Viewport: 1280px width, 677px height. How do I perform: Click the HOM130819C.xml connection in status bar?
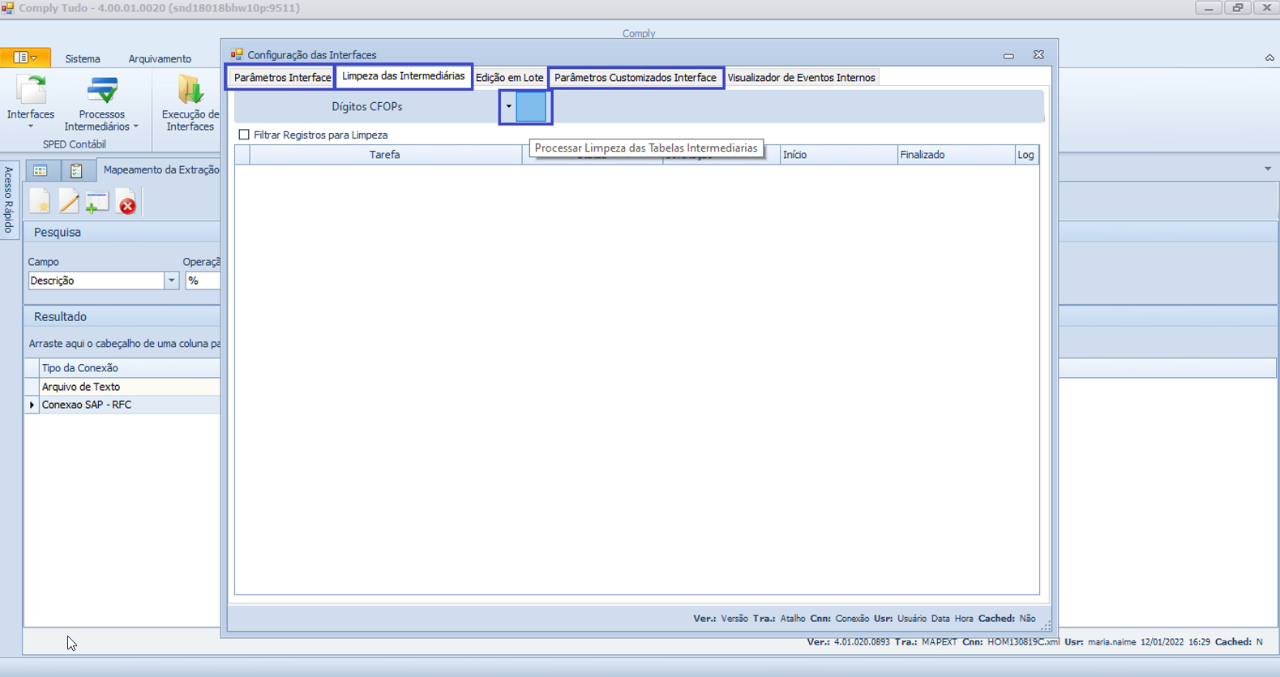pos(1023,642)
